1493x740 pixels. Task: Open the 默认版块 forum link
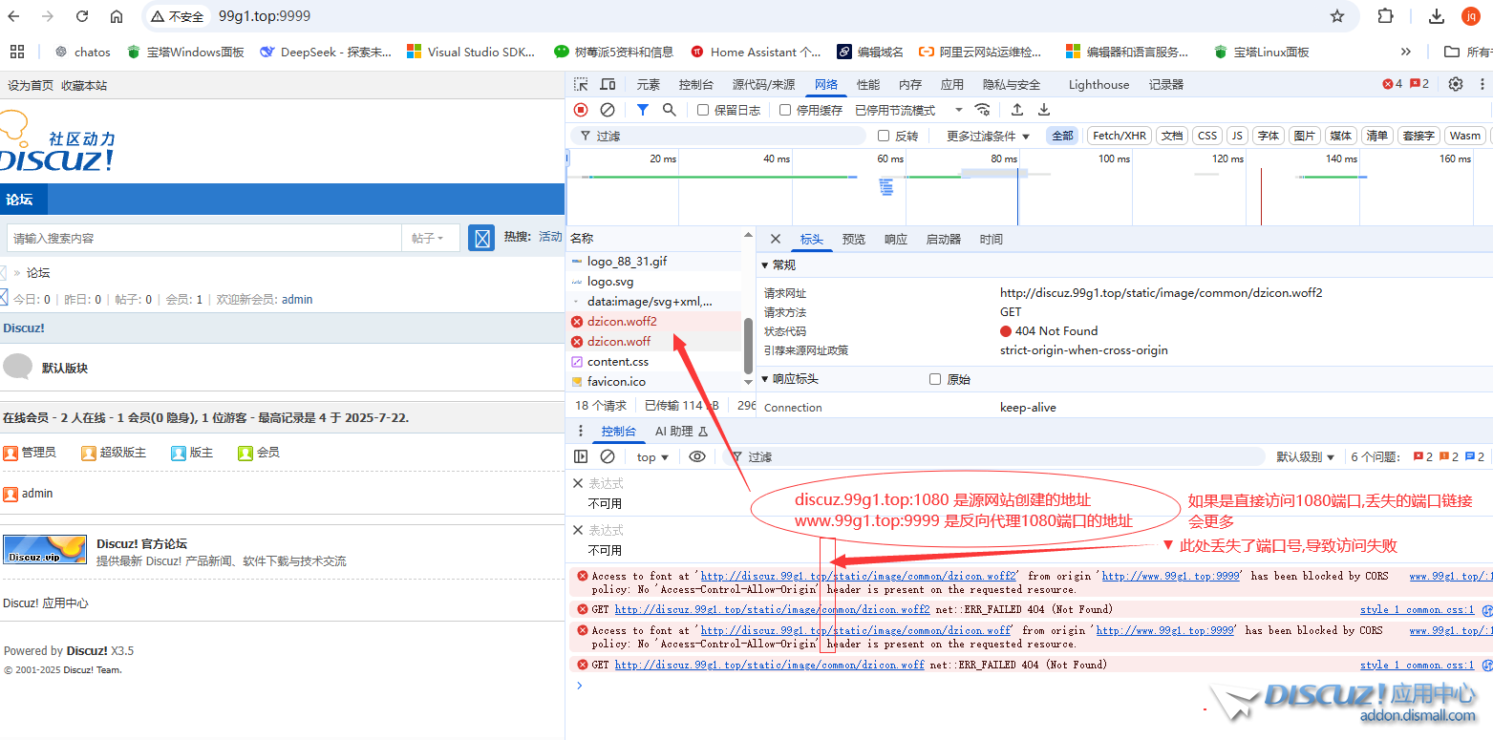[x=65, y=368]
